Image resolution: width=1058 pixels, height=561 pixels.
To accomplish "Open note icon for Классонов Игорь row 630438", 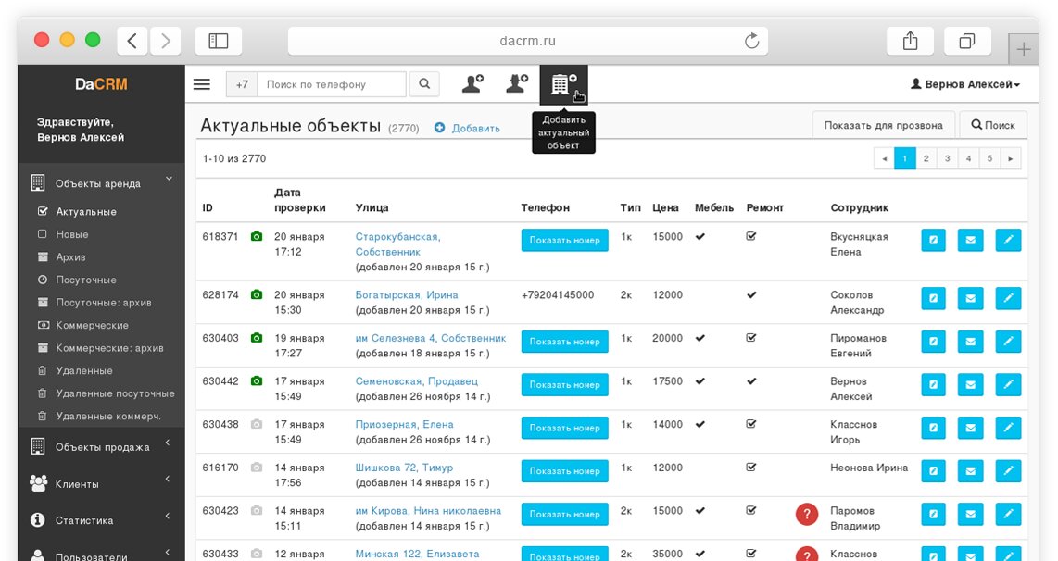I will click(x=933, y=428).
